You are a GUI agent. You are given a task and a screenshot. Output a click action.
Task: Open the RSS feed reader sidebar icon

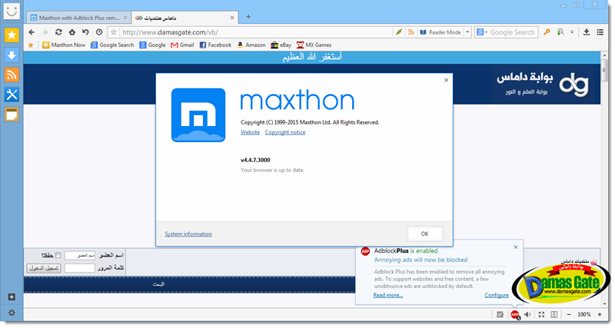[x=12, y=75]
